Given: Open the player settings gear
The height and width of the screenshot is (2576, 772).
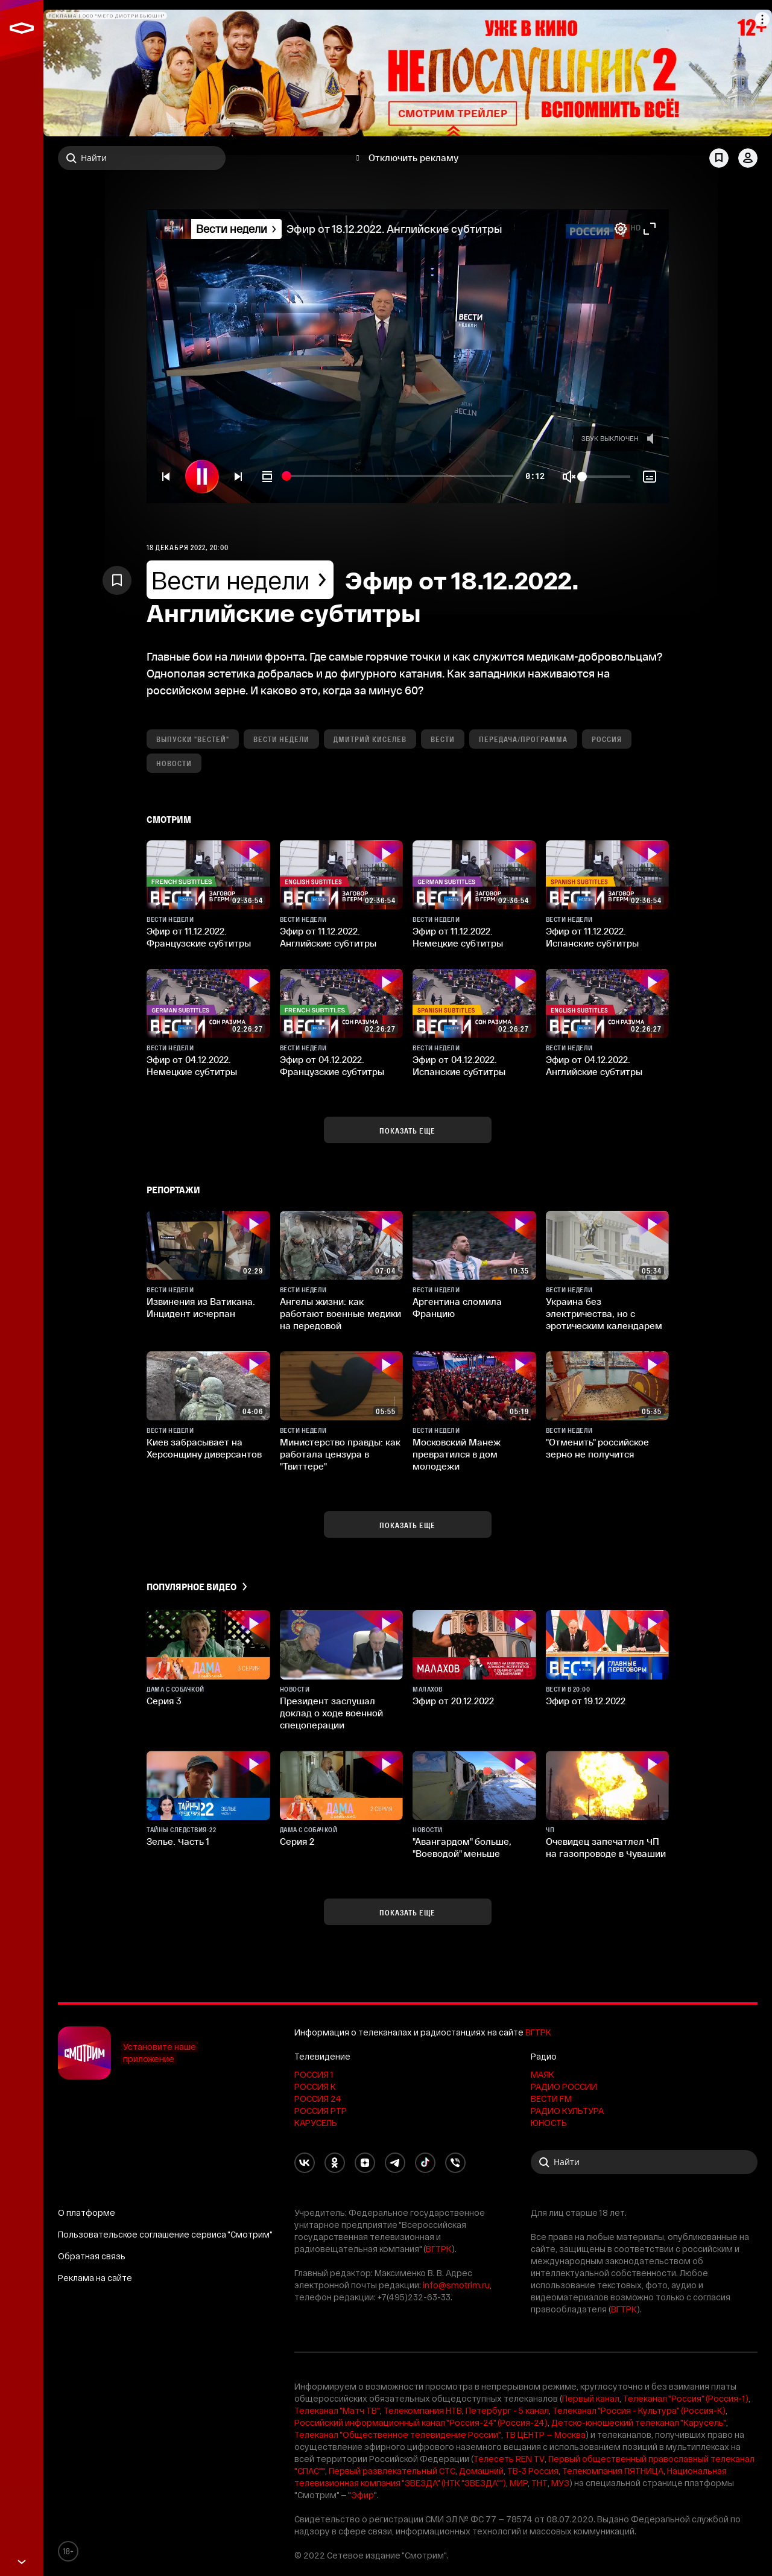Looking at the screenshot, I should point(620,229).
